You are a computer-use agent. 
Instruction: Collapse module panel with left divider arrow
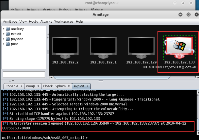pyautogui.click(x=48, y=34)
